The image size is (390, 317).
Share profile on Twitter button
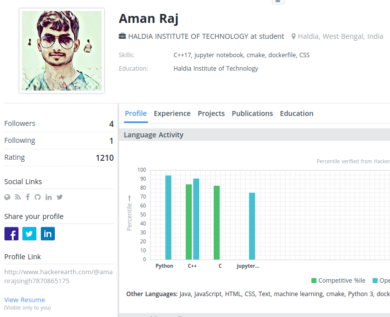click(29, 233)
